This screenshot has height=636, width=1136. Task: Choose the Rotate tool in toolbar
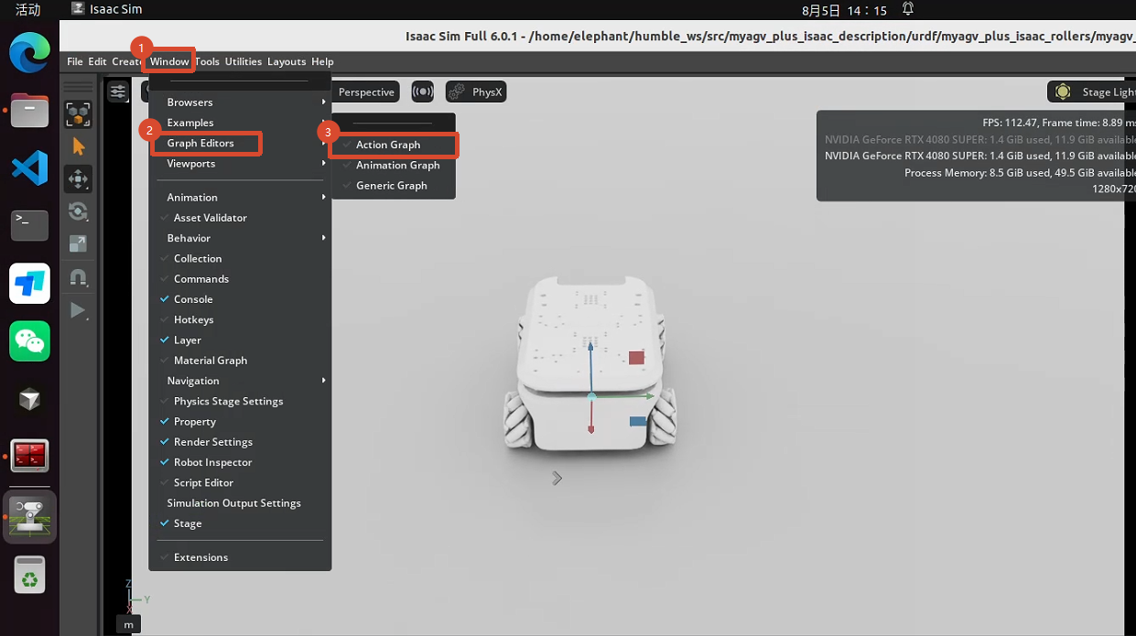coord(78,211)
